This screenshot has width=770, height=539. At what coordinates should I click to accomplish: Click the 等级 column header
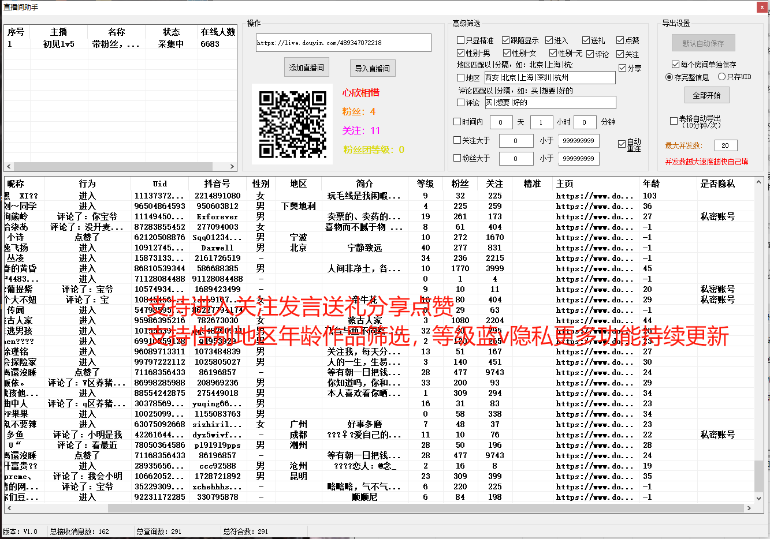[426, 184]
